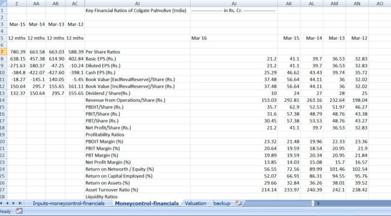Select column AI header
Viewport: 391px width, 216px height.
[137, 4]
